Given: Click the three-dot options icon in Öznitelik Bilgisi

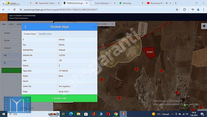Looking at the screenshot, I should click(25, 27).
